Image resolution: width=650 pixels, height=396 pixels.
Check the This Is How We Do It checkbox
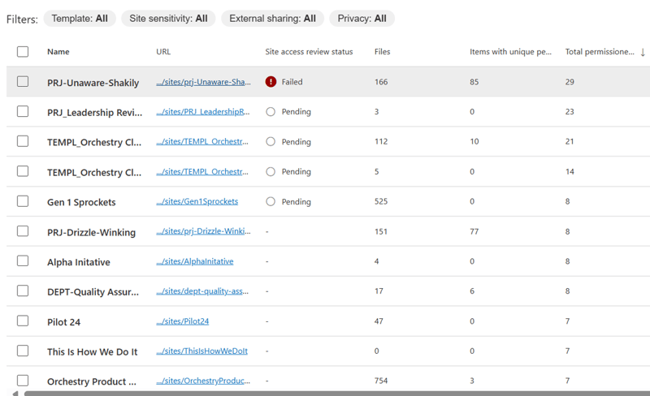[23, 351]
